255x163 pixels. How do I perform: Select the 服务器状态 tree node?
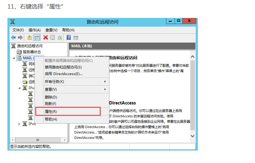pos(31,52)
